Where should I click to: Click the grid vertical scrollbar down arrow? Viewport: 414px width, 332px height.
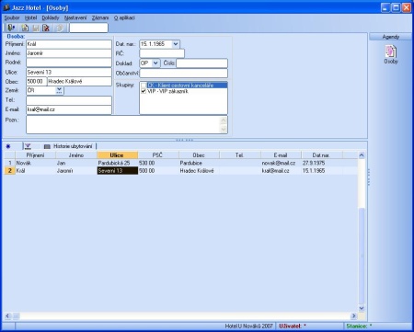tap(362, 308)
